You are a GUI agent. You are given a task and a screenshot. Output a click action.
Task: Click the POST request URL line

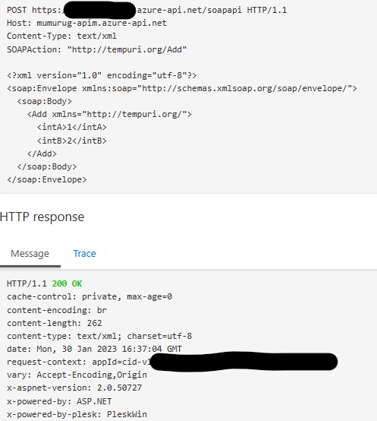pyautogui.click(x=147, y=10)
